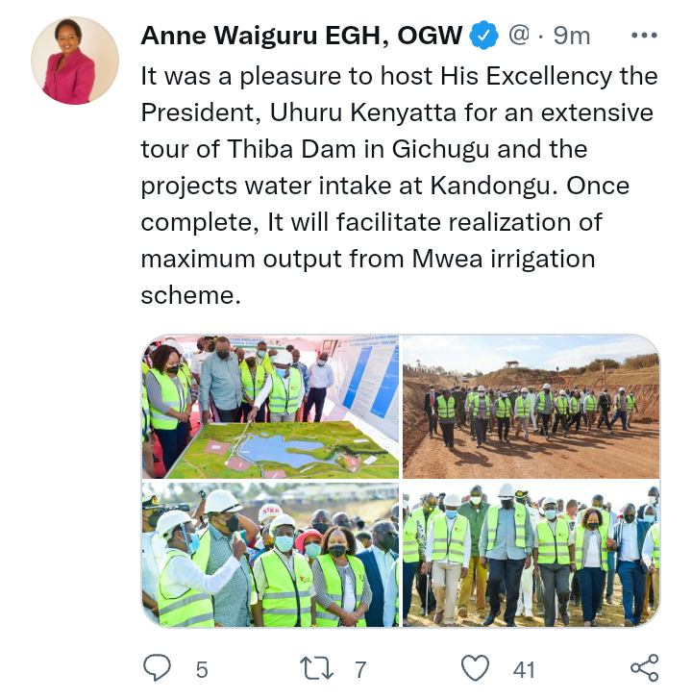Like the tweet with the heart icon
Image resolution: width=692 pixels, height=699 pixels.
[475, 668]
